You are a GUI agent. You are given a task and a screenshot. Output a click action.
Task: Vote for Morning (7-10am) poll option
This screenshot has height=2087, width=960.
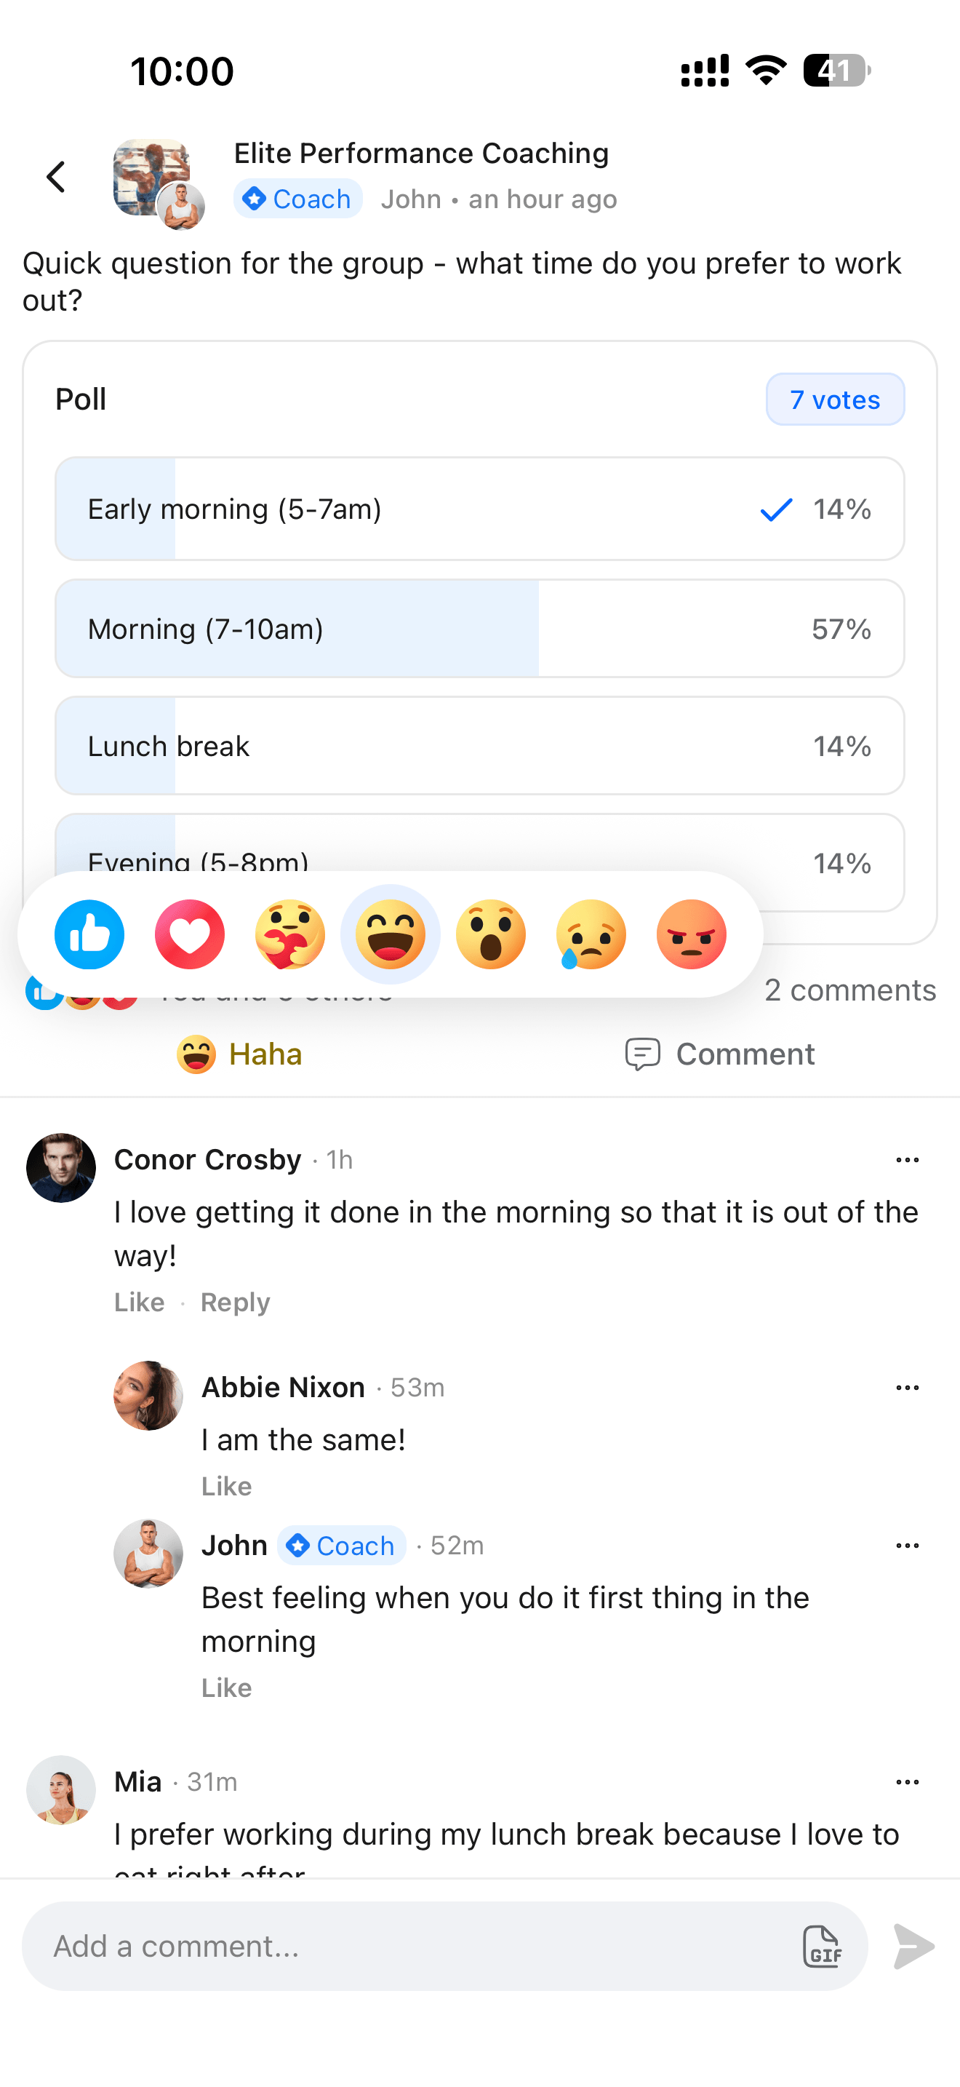point(479,629)
